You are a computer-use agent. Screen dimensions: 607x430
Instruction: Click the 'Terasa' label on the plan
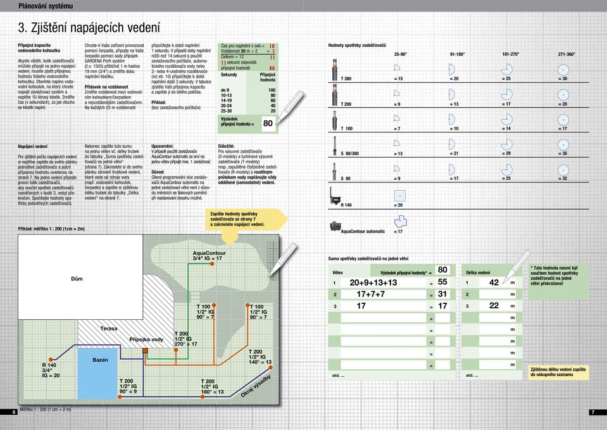point(109,329)
